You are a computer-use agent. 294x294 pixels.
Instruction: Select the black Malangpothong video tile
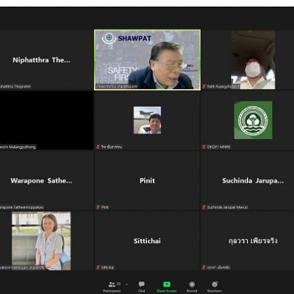46,120
